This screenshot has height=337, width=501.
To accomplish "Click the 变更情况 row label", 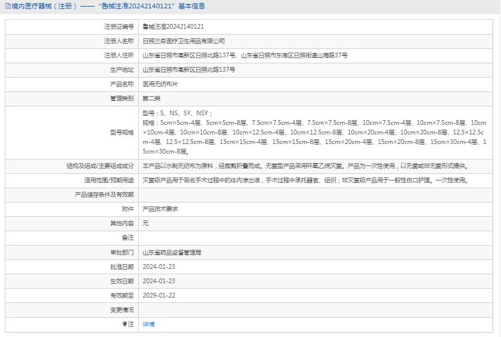I will tap(121, 310).
